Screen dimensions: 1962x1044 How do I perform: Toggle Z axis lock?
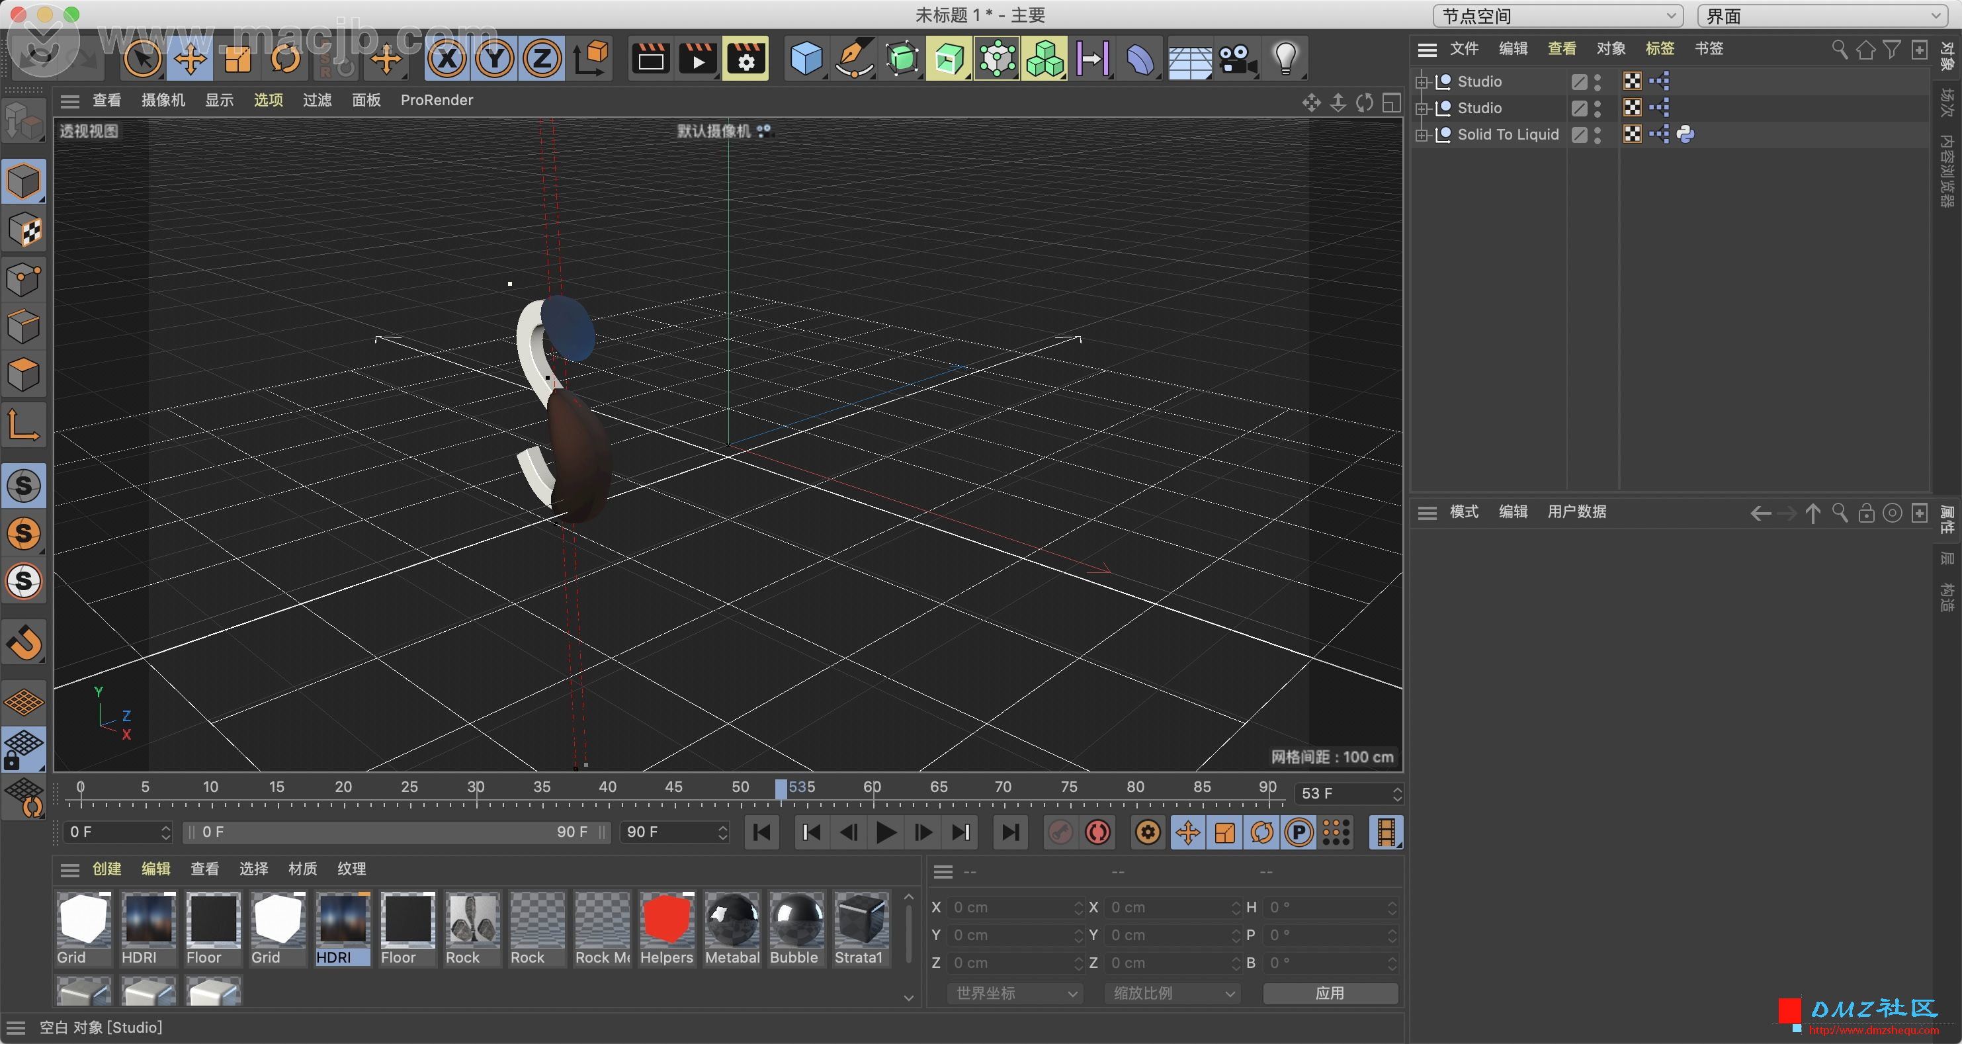coord(542,59)
